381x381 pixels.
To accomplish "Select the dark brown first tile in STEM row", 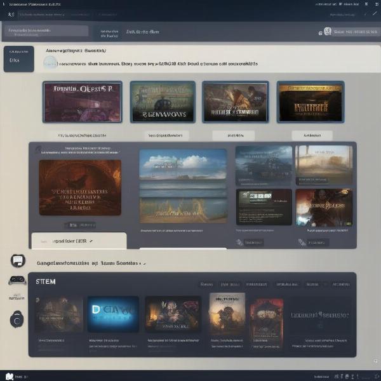I will (x=58, y=314).
